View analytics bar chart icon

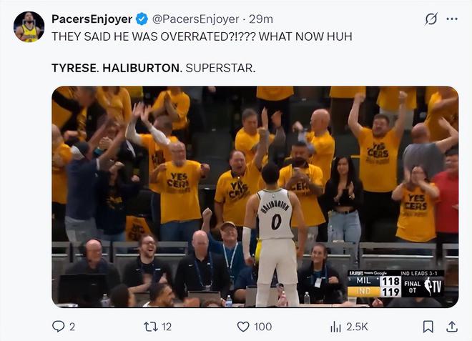(x=335, y=327)
